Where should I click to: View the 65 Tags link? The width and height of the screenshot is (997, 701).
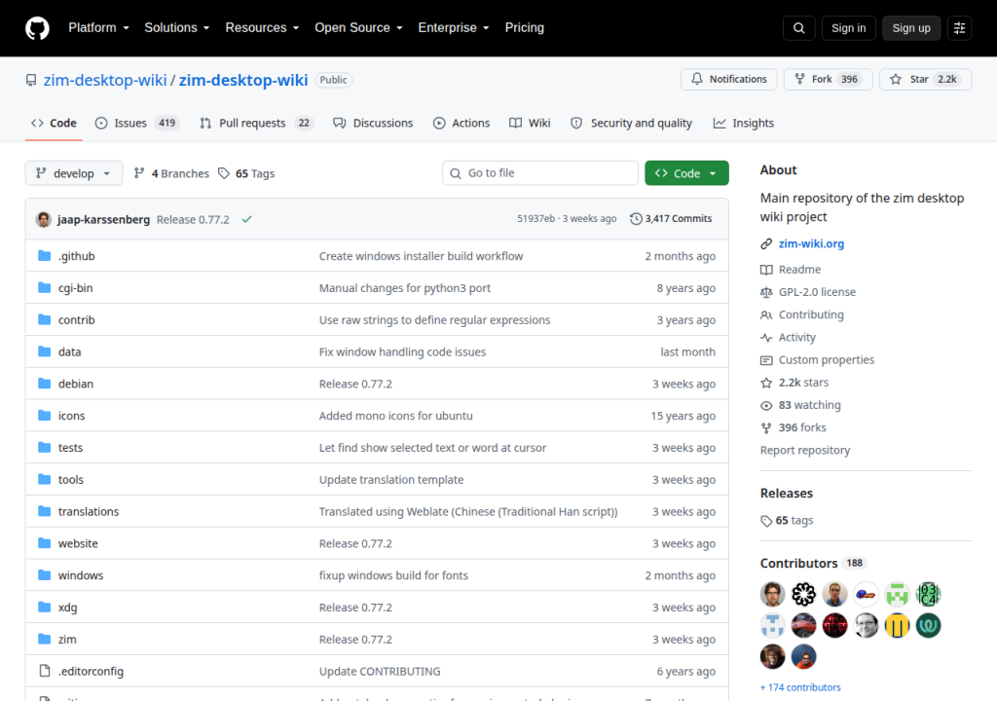[246, 173]
